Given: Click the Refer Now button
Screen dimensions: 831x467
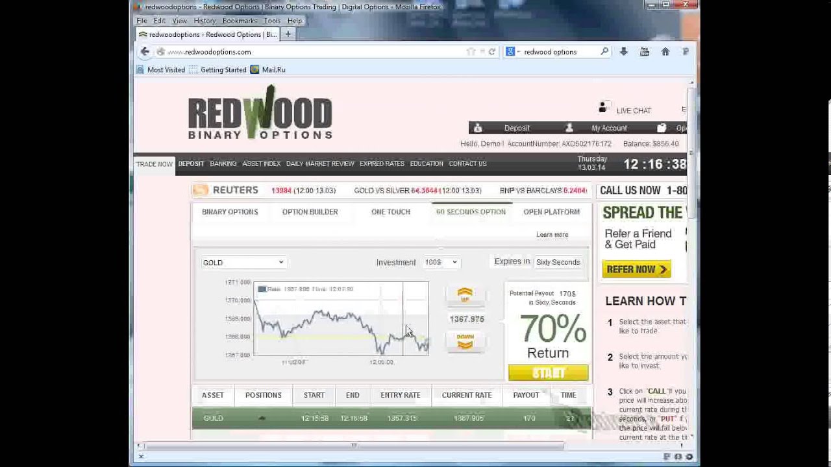Looking at the screenshot, I should pos(636,269).
